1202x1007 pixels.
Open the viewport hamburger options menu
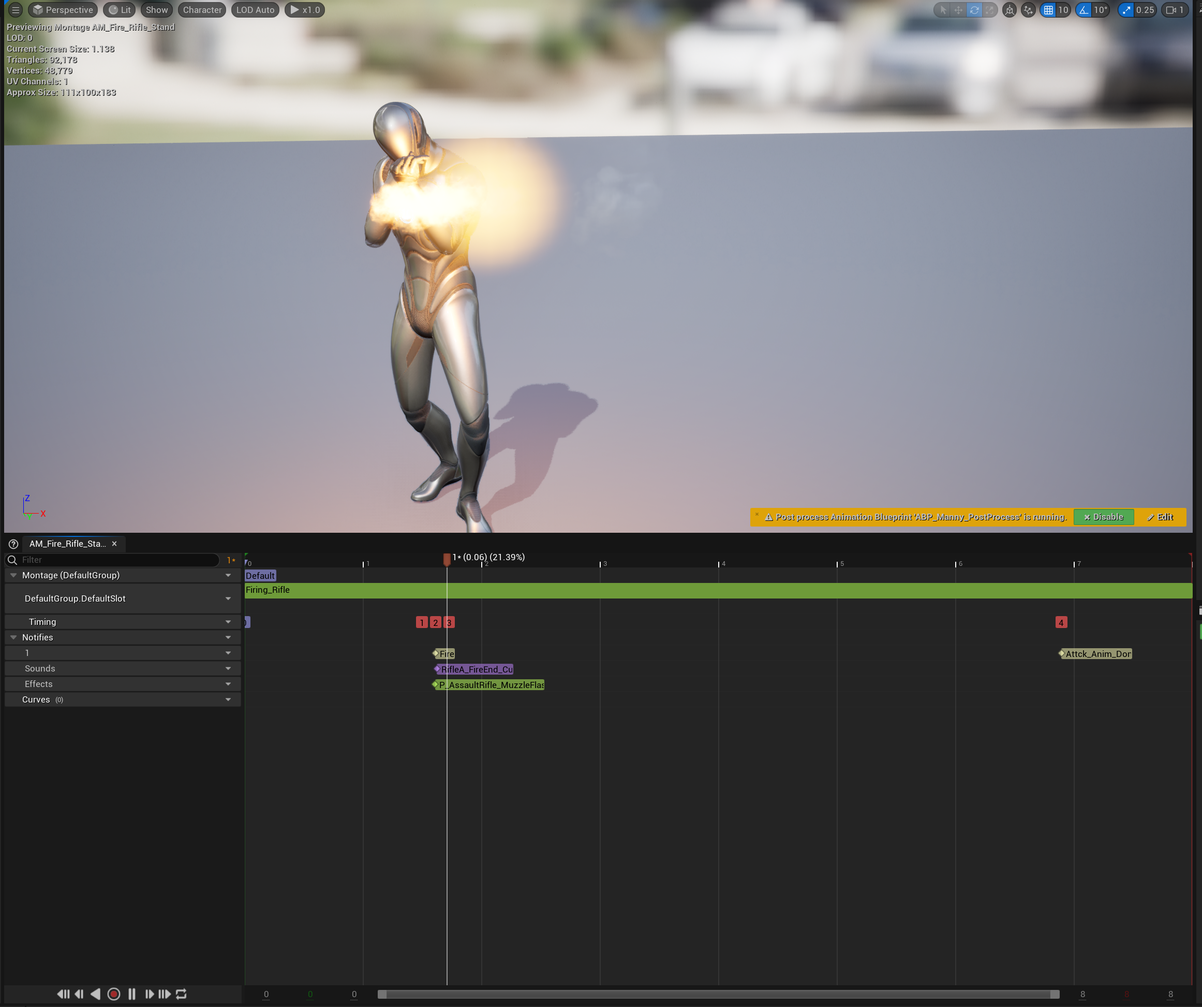pyautogui.click(x=16, y=10)
